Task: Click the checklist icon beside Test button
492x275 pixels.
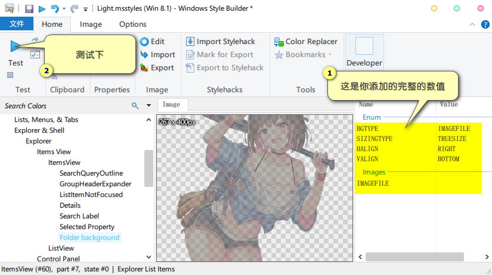Action: [35, 55]
